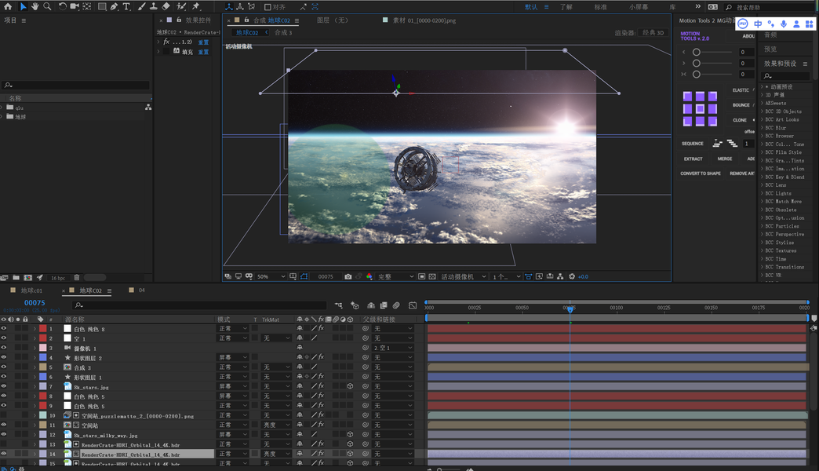Expand the BCC Particles effects category
This screenshot has width=819, height=471.
point(763,226)
